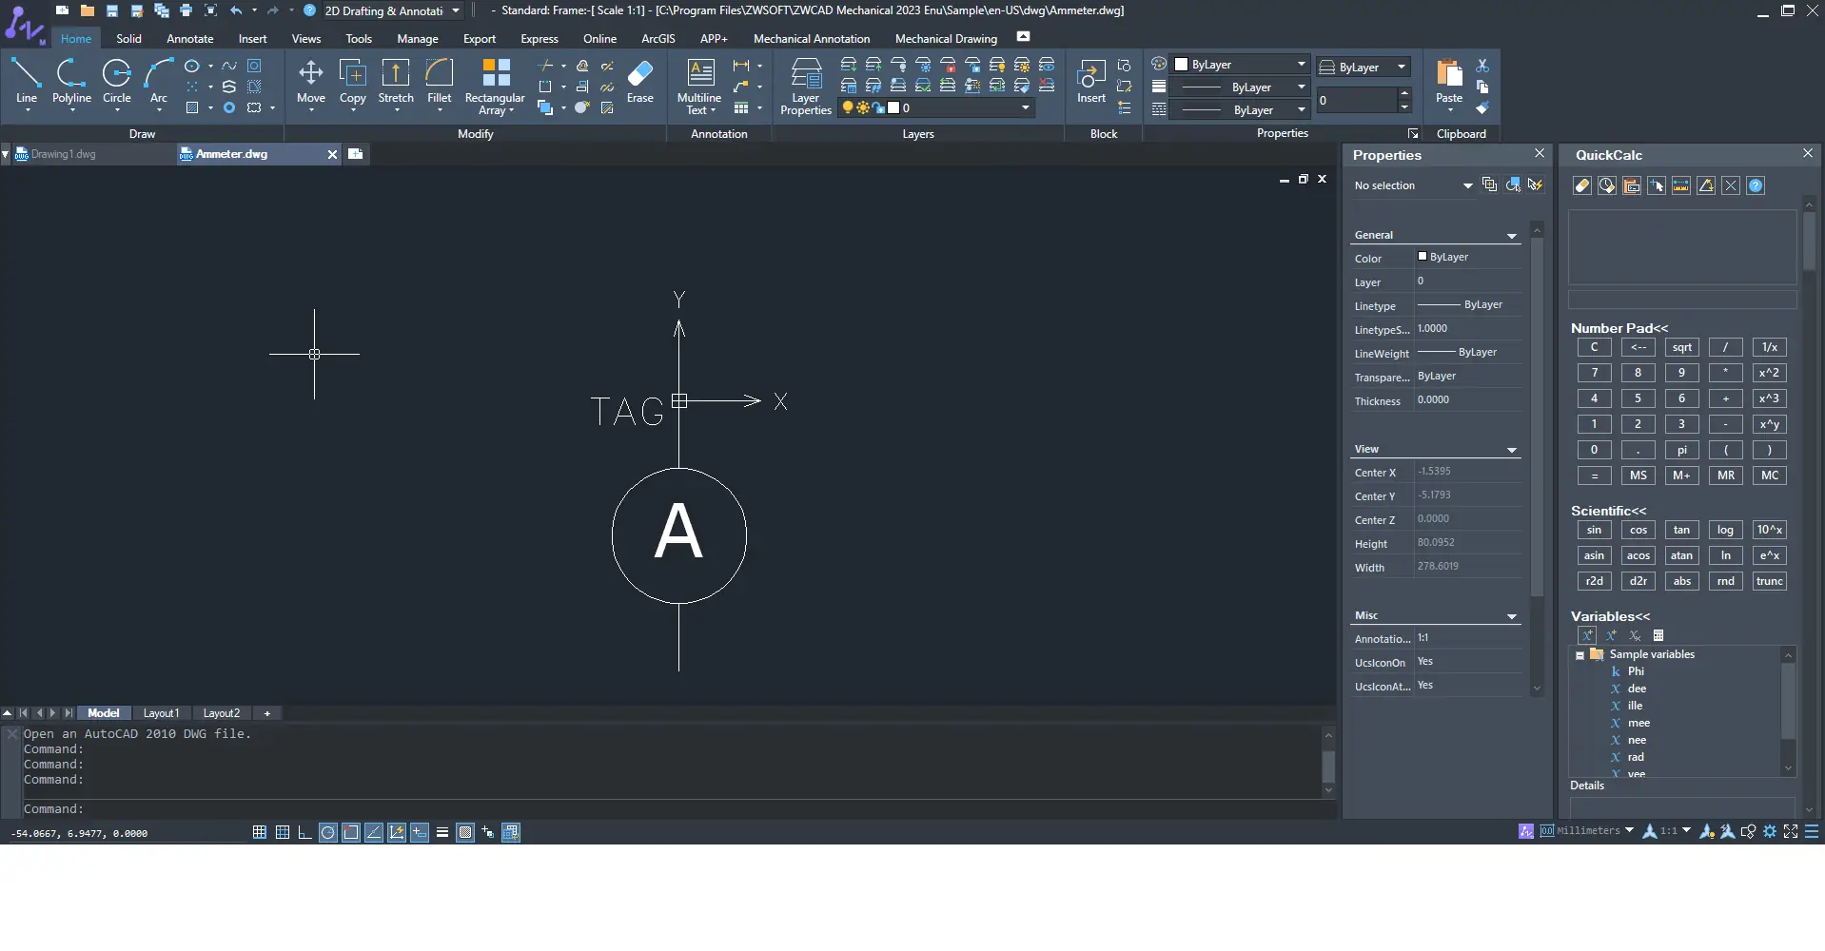
Task: Click Select Objects icon in Properties panel
Action: [1513, 184]
